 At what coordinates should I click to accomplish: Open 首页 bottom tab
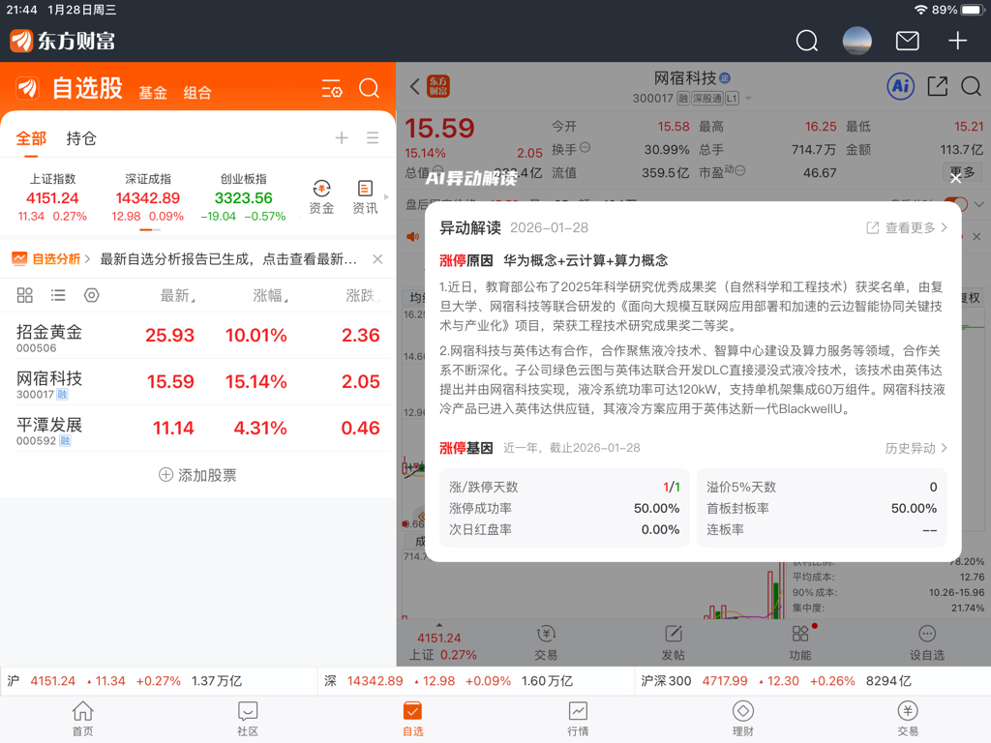point(83,719)
